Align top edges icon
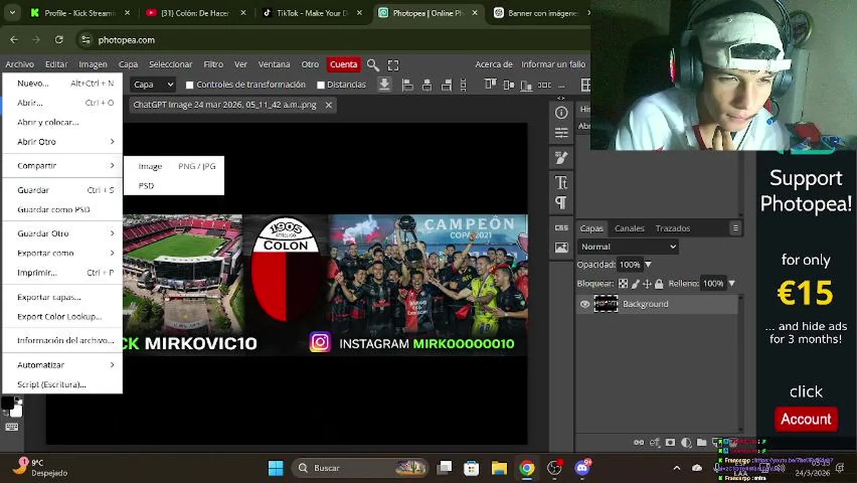Viewport: 857px width, 483px height. pos(490,85)
